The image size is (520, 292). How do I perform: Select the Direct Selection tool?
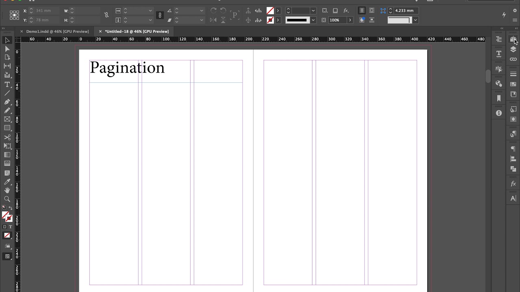tap(7, 49)
